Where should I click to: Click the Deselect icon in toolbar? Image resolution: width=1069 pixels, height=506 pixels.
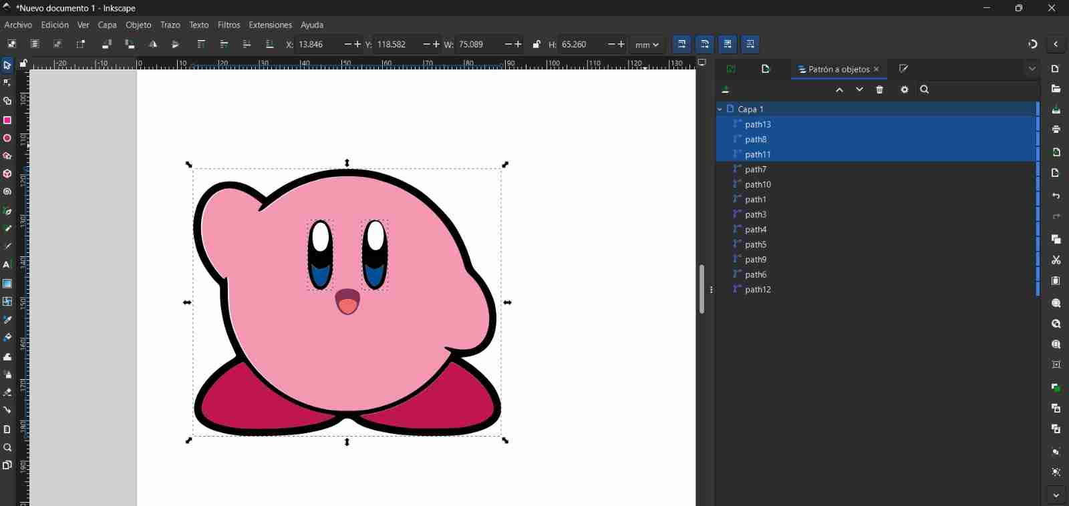tap(57, 44)
